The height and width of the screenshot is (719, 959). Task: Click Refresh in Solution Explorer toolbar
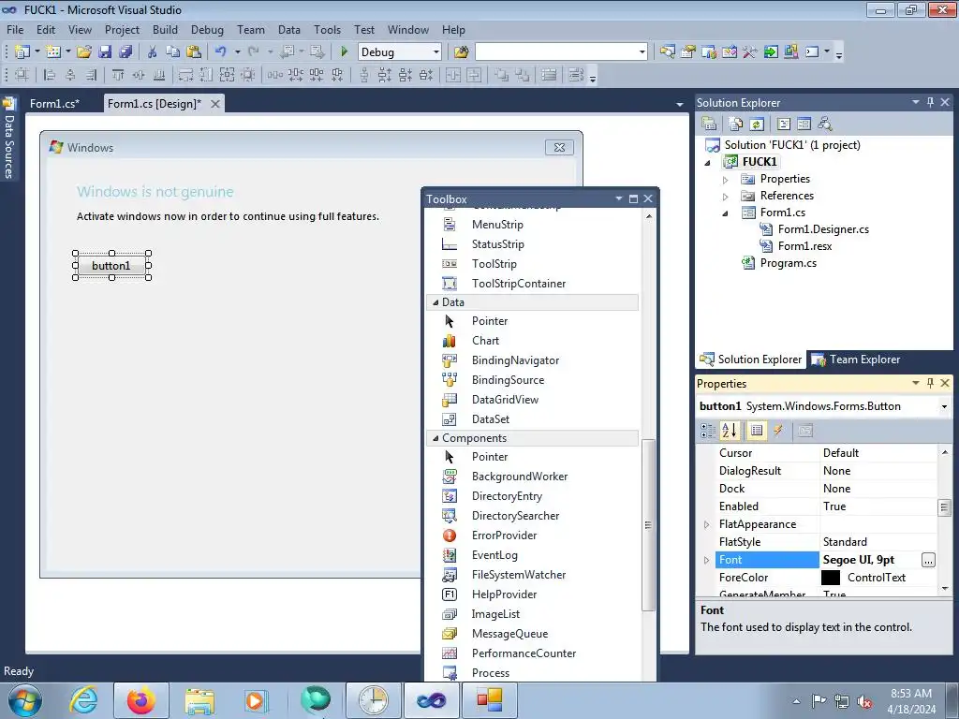click(x=757, y=125)
